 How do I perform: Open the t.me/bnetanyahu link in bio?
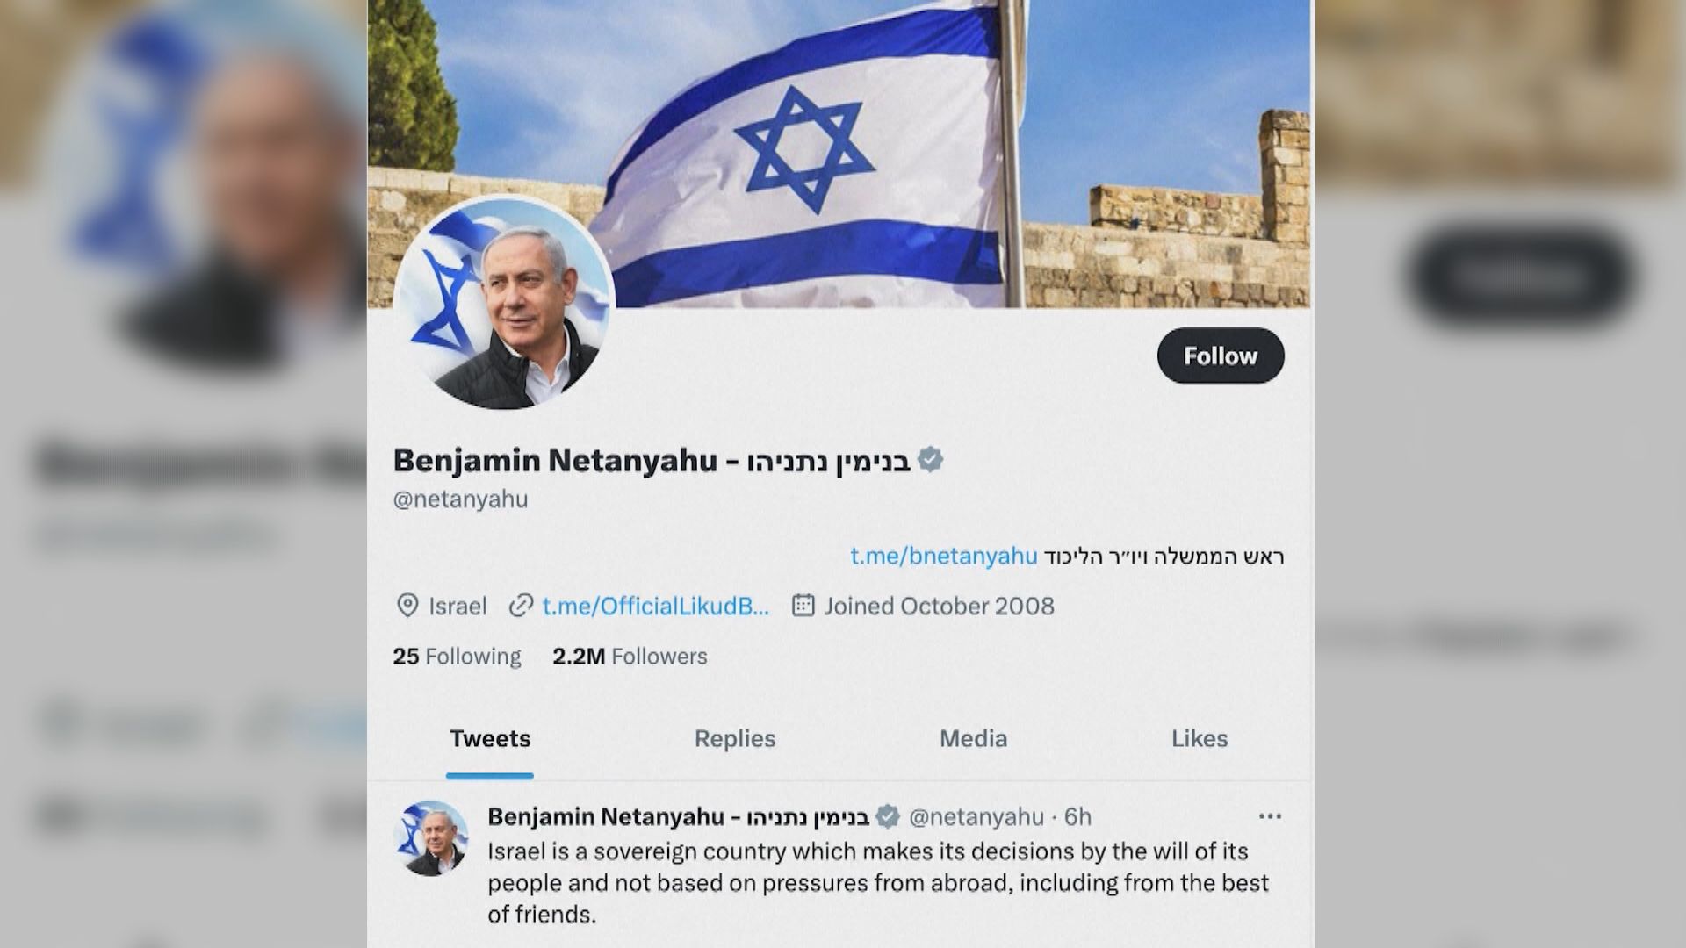tap(944, 556)
